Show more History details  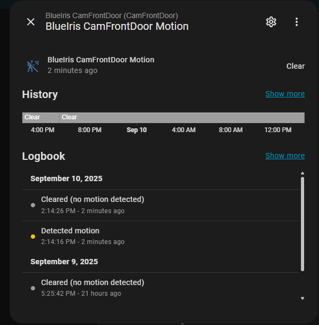pos(285,94)
